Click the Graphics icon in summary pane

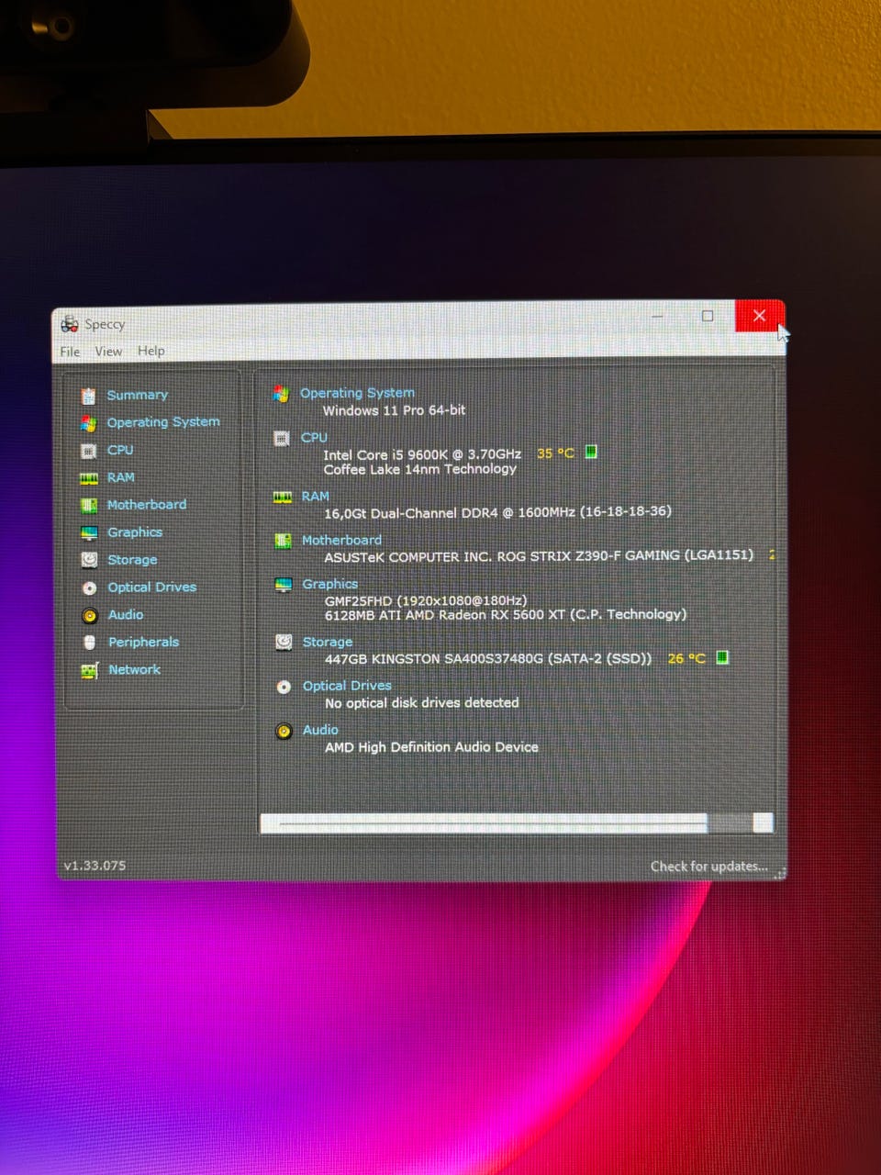[x=284, y=585]
